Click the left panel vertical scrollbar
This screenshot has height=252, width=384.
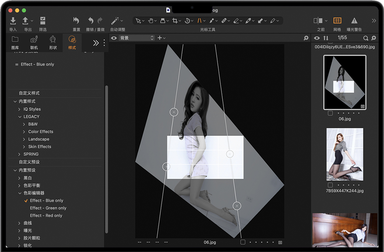[x=107, y=159]
